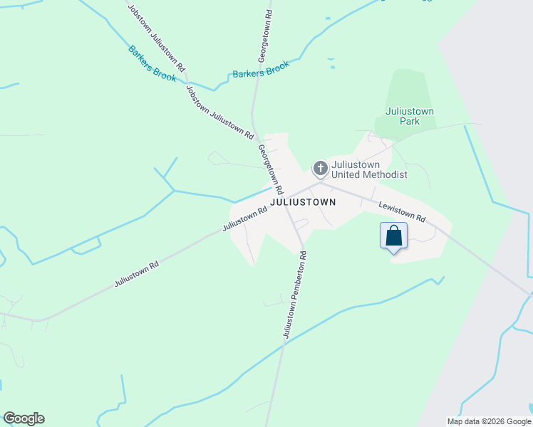Open the Google logo link

24,419
